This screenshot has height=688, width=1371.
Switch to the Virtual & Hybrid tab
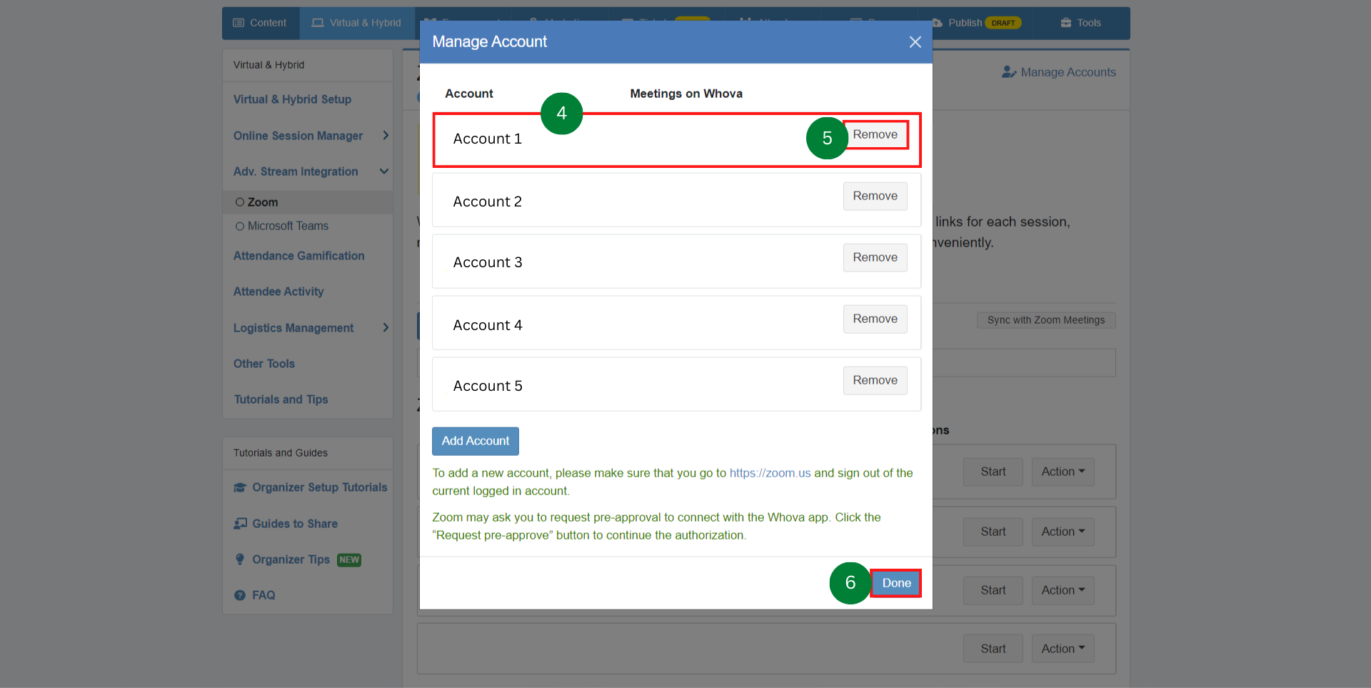coord(356,23)
